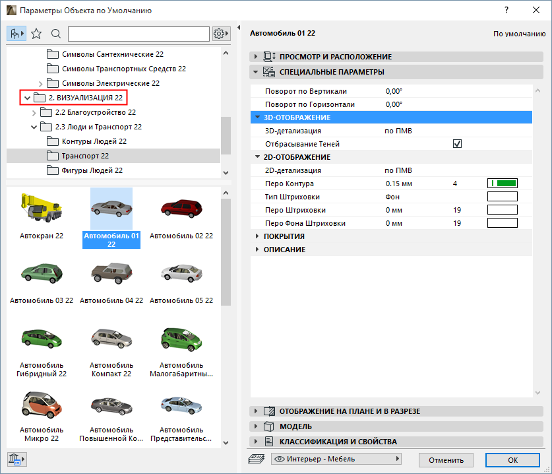Click the favorites star icon
552x474 pixels.
click(x=36, y=33)
